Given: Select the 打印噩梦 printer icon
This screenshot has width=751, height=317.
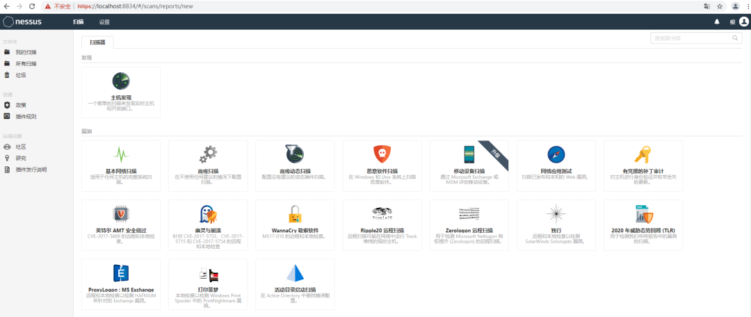Looking at the screenshot, I should [x=209, y=274].
